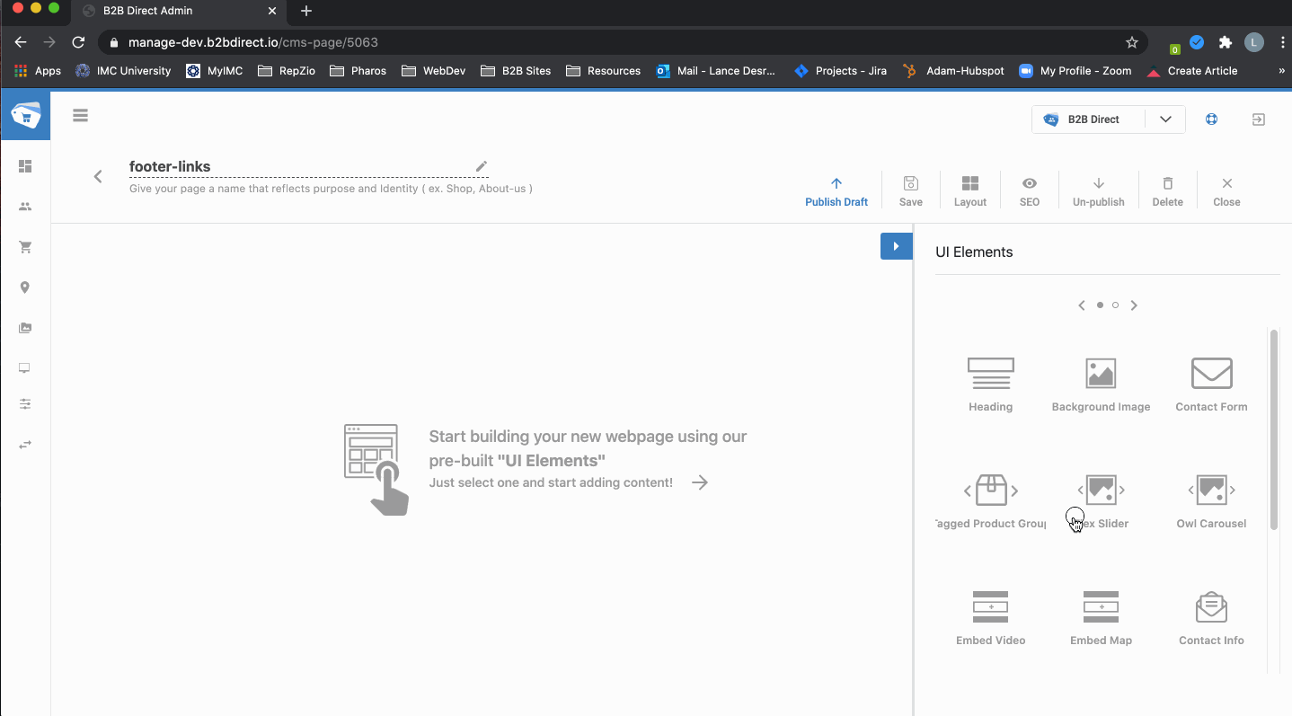Insert the Embed Video element
The height and width of the screenshot is (716, 1292).
pos(990,618)
